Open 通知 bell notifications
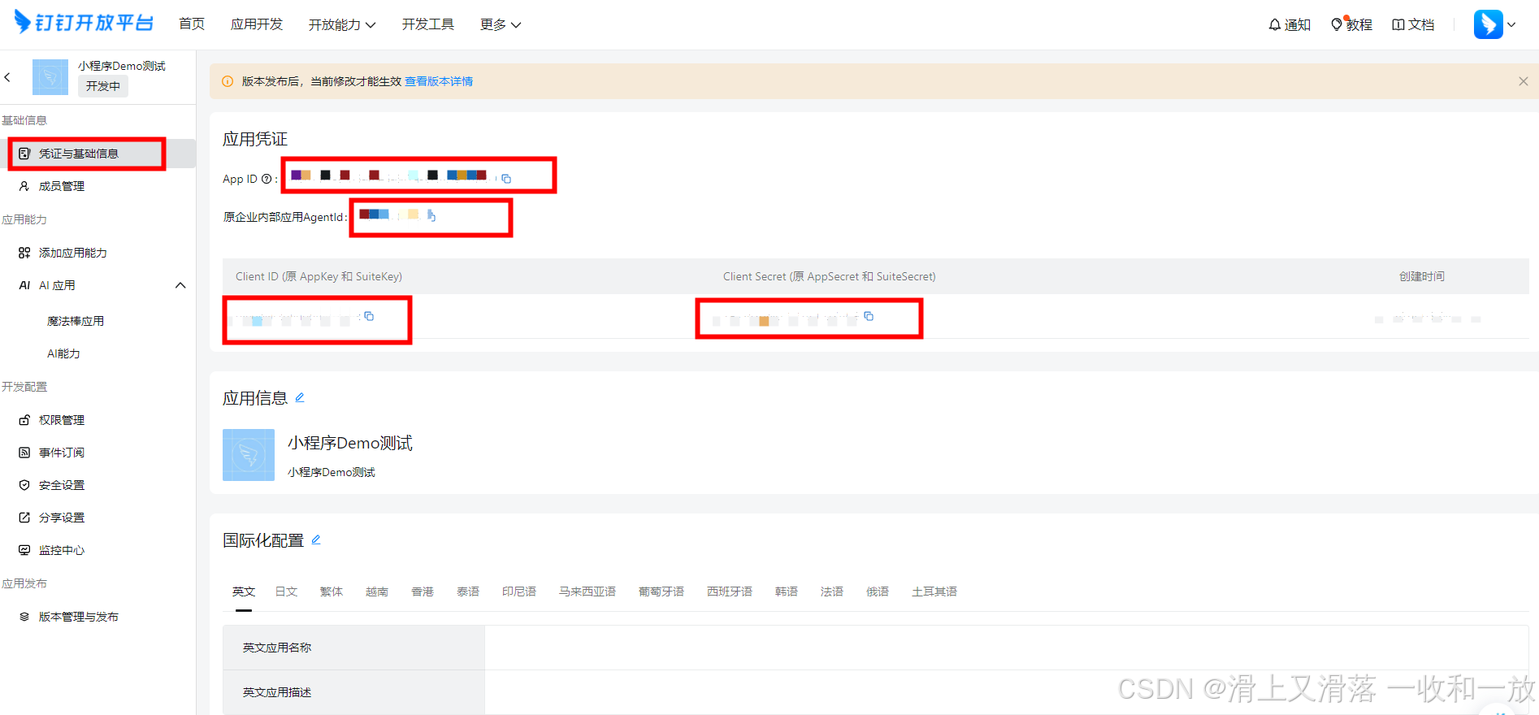The image size is (1539, 715). coord(1290,25)
